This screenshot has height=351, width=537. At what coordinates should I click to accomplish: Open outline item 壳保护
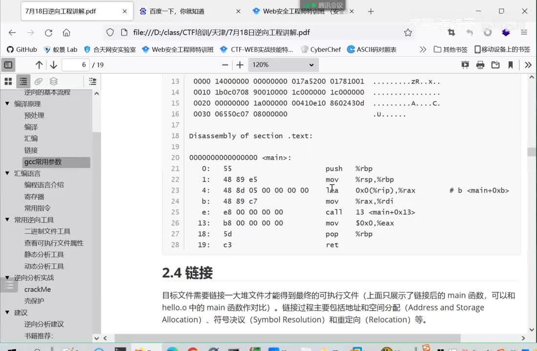pos(34,301)
